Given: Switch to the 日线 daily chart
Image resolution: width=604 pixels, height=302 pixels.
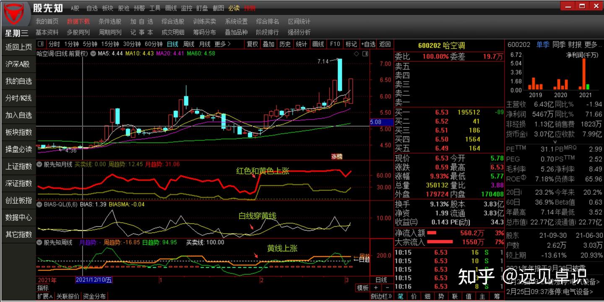Looking at the screenshot, I should (x=172, y=44).
